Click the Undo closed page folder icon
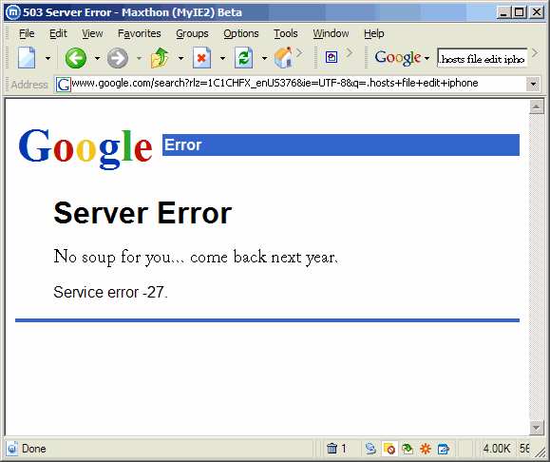 [160, 58]
